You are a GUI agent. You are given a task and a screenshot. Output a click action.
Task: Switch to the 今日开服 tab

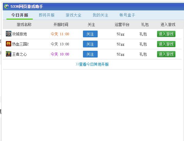pos(20,15)
